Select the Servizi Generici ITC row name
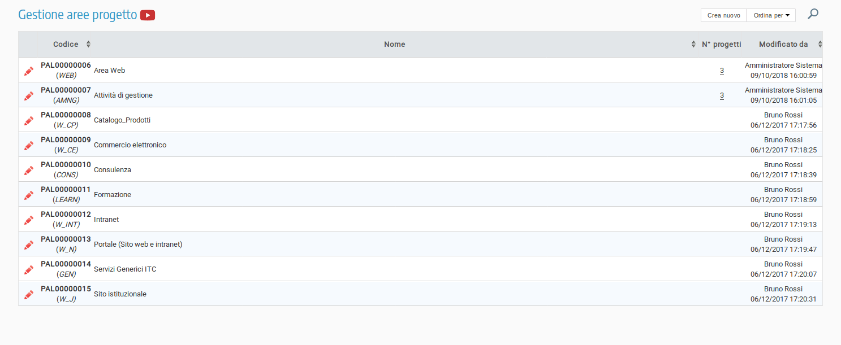Screen dimensions: 841x345 pyautogui.click(x=125, y=269)
